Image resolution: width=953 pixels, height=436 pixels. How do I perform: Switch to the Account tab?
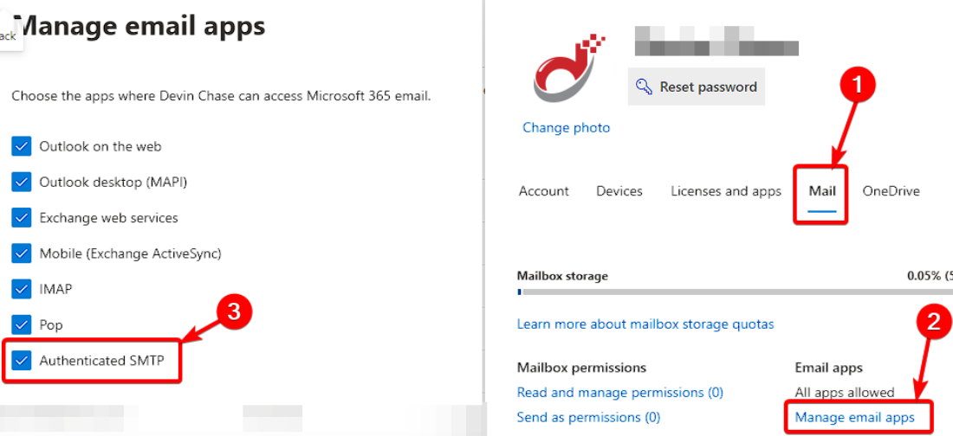[x=543, y=191]
